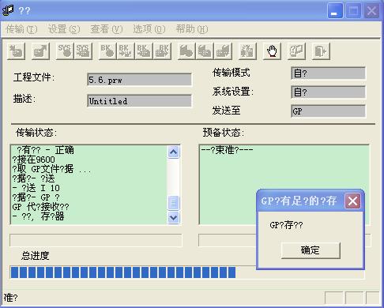This screenshot has width=384, height=308.
Task: Close the GP memory error dialog
Action: click(352, 201)
